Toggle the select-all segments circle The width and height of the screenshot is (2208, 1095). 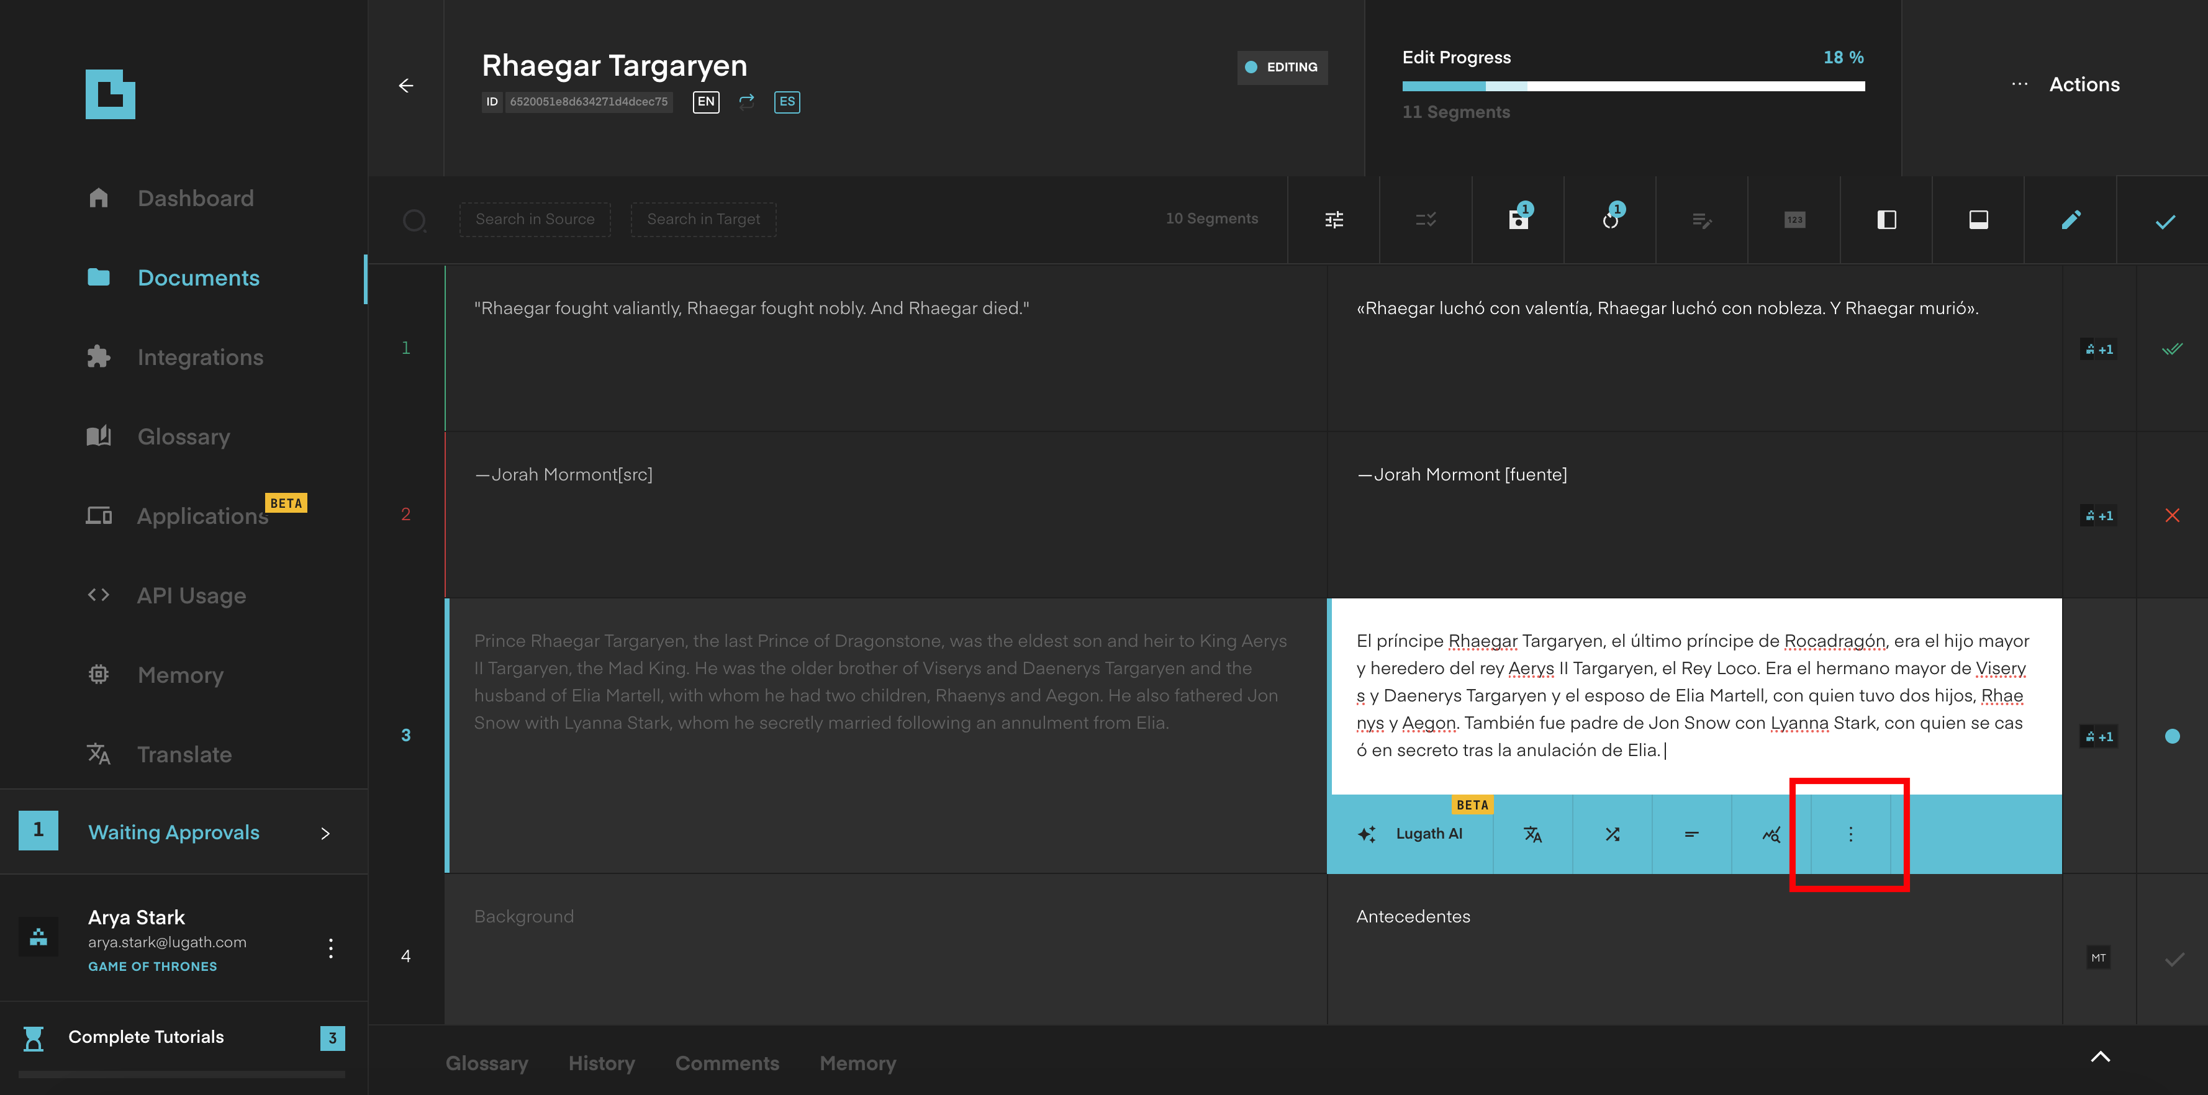pos(414,220)
